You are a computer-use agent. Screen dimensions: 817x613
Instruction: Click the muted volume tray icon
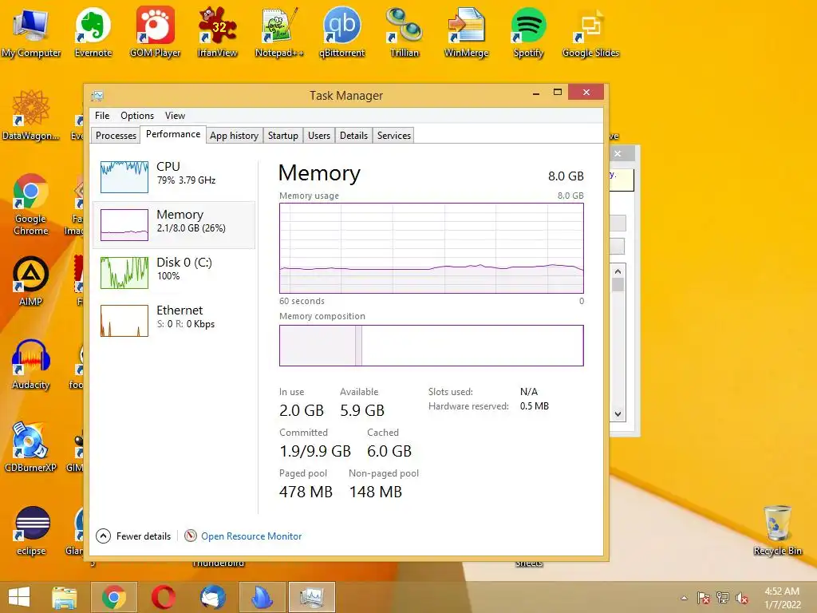[x=742, y=598]
